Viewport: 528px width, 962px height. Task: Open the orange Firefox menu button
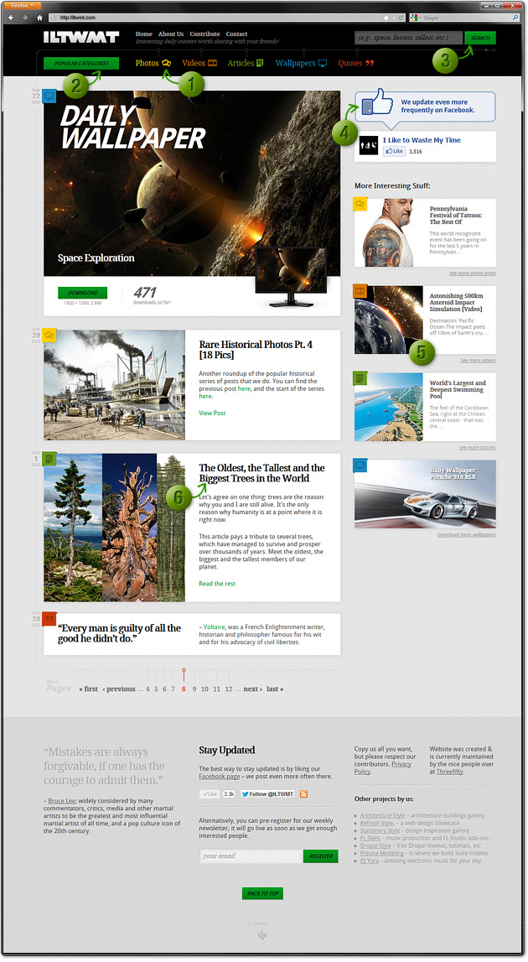coord(22,6)
